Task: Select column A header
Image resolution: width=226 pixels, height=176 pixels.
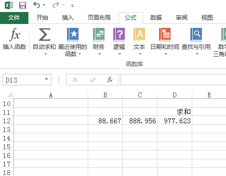Action: click(x=51, y=95)
